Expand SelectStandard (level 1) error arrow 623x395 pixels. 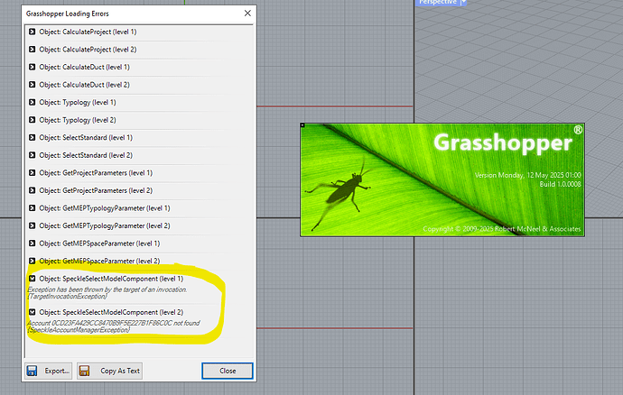click(33, 137)
